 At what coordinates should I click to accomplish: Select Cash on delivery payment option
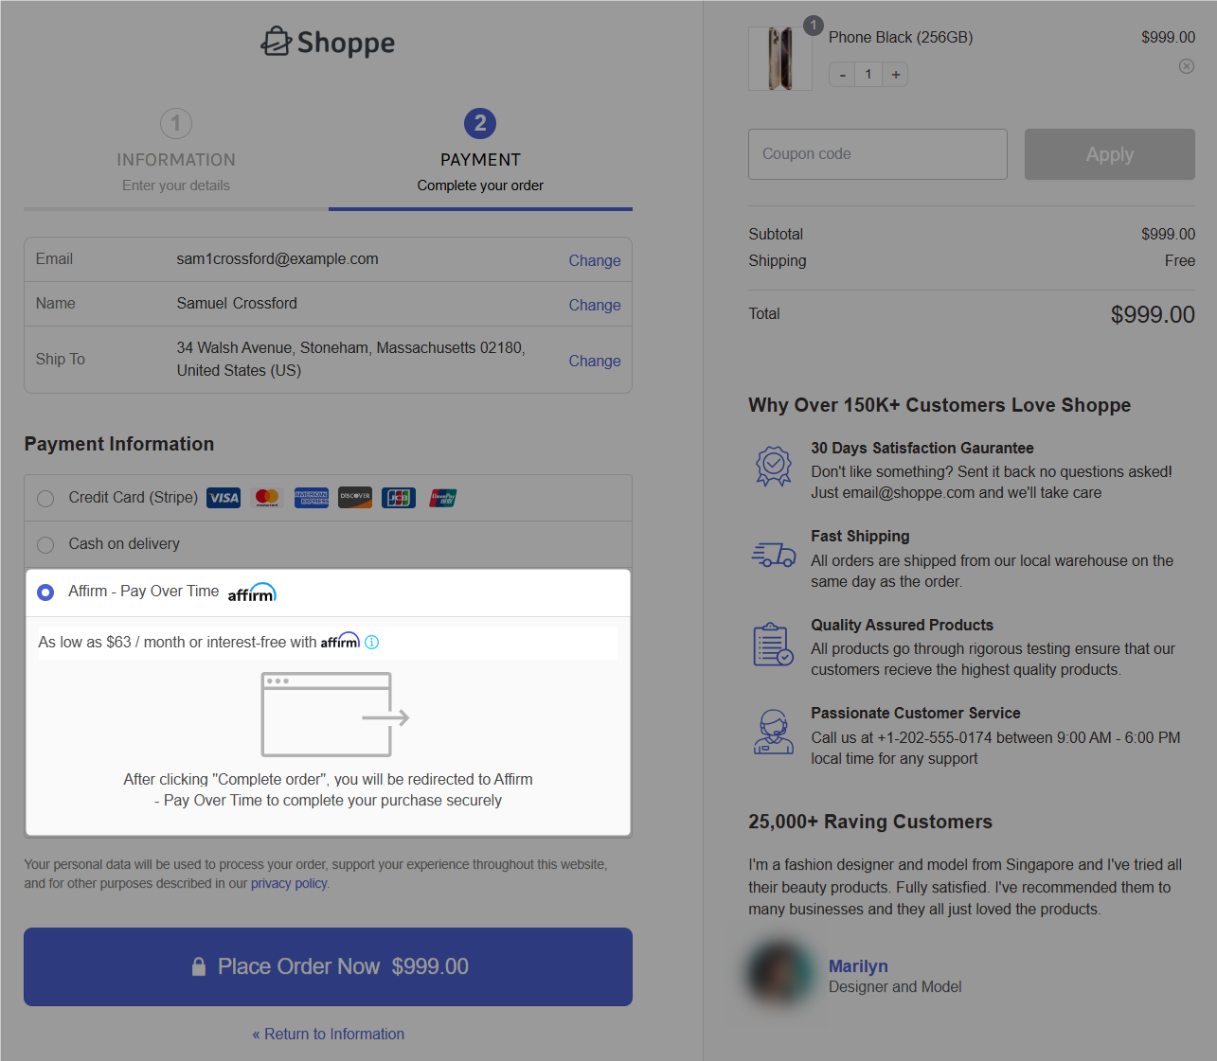click(45, 545)
